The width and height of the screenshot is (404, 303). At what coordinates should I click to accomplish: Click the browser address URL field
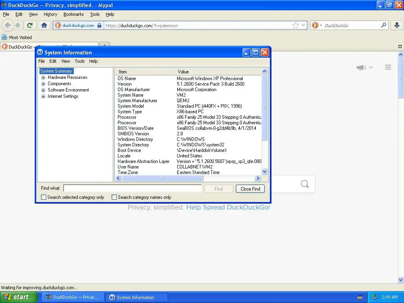click(198, 25)
